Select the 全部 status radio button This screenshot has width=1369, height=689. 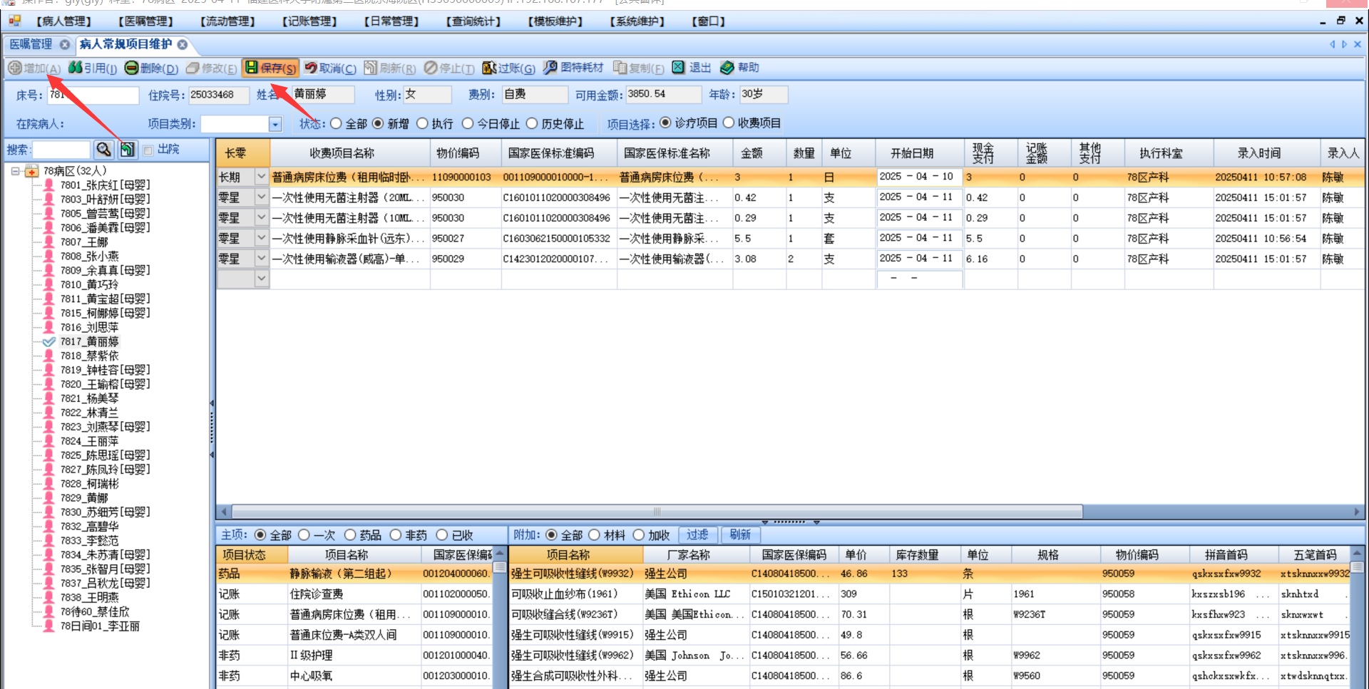[337, 124]
